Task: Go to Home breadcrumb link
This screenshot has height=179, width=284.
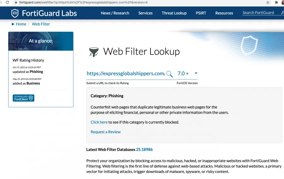Action: [x=21, y=24]
